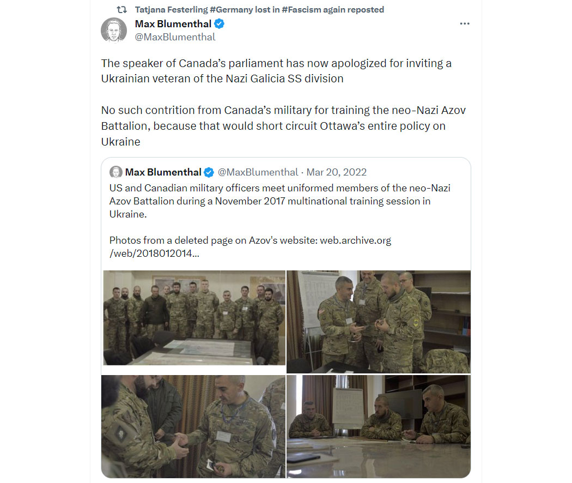The height and width of the screenshot is (483, 572).
Task: Open the three-dot more options menu
Action: click(464, 24)
